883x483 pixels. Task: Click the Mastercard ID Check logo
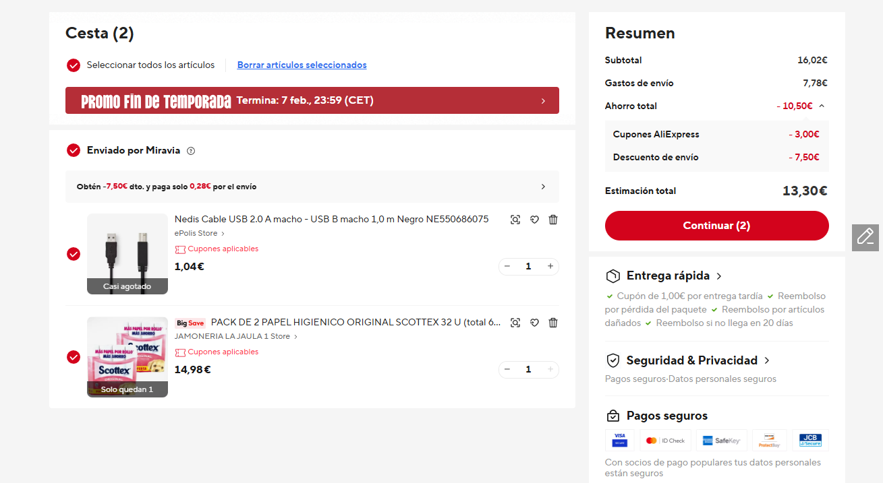point(665,441)
